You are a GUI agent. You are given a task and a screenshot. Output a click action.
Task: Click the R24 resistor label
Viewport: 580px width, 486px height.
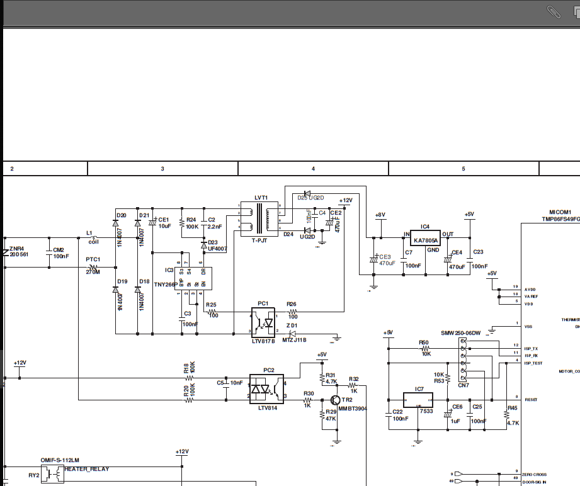[x=191, y=220]
